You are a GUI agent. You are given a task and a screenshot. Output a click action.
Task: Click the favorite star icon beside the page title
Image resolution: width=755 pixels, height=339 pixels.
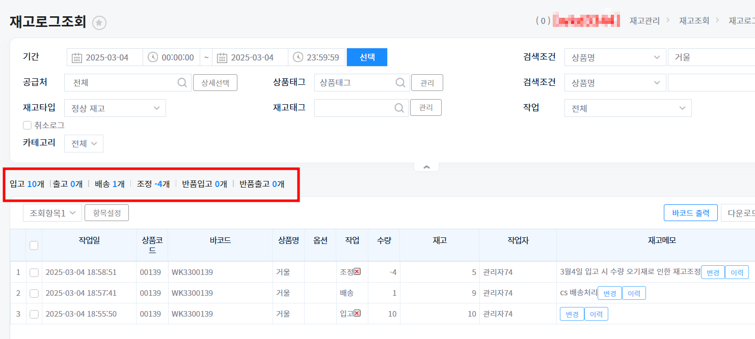[99, 23]
